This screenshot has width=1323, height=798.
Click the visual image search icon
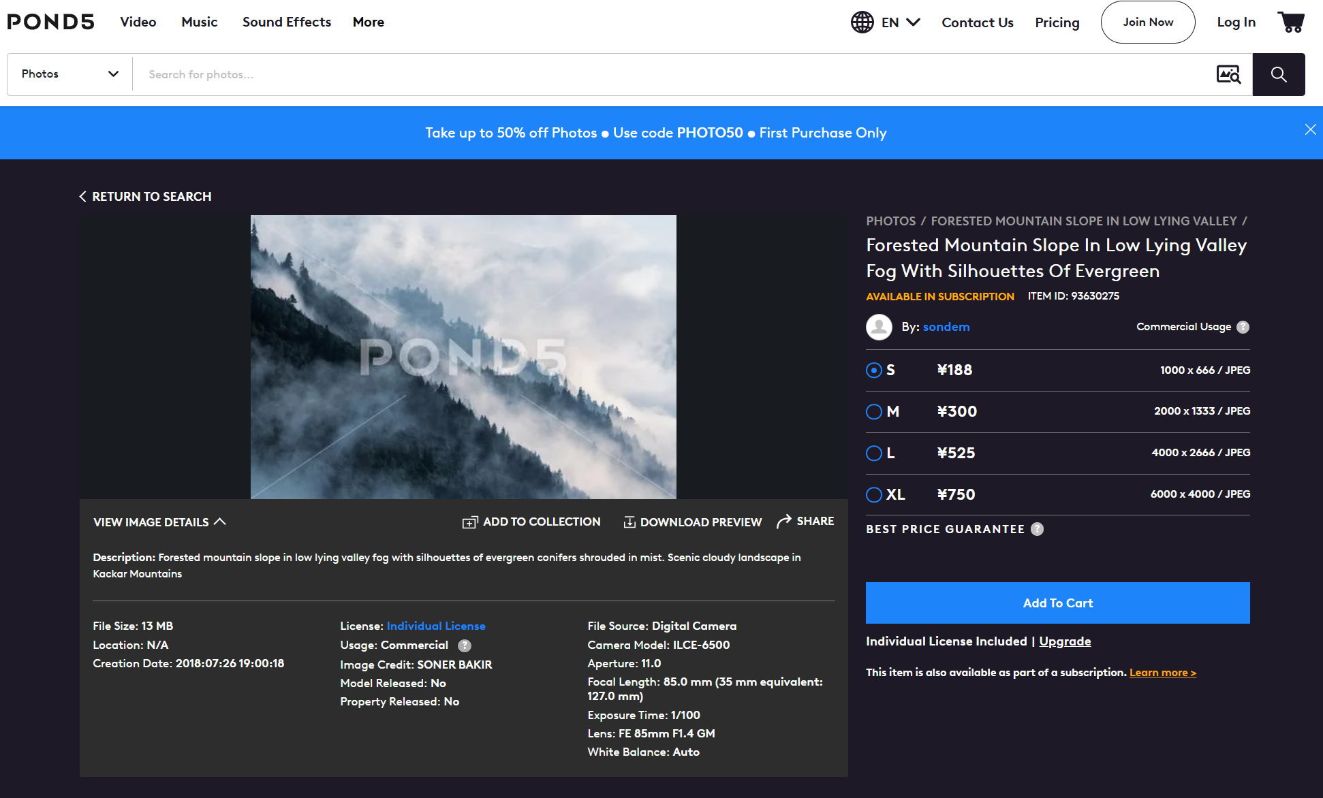(1228, 74)
